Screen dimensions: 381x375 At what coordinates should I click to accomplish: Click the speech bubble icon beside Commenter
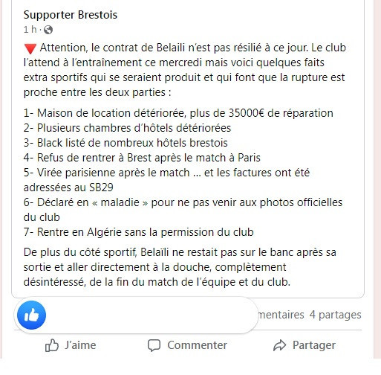tap(154, 345)
